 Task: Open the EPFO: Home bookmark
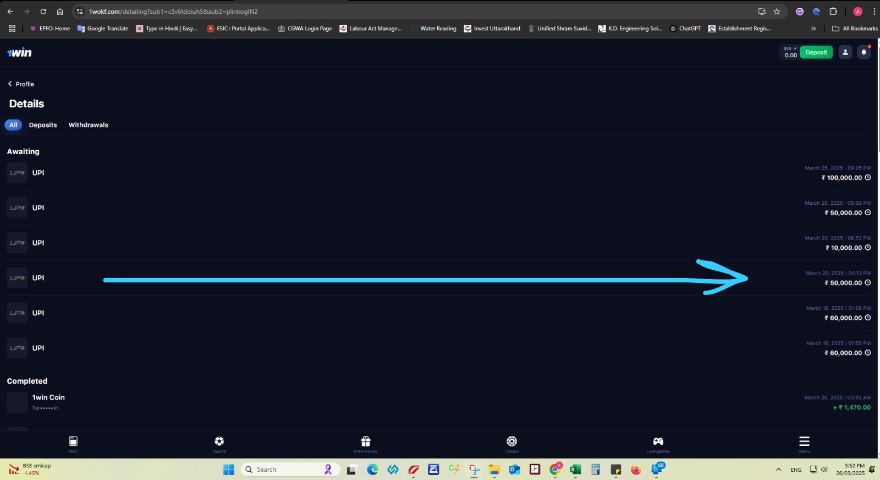click(50, 29)
